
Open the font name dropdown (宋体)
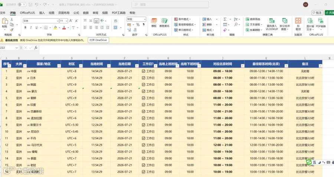[58, 21]
